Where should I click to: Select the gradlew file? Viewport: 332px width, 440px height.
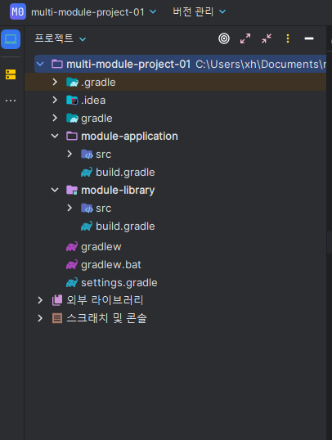101,247
